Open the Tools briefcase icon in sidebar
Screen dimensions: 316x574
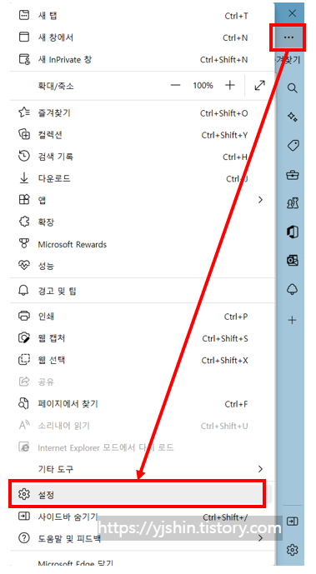point(292,175)
